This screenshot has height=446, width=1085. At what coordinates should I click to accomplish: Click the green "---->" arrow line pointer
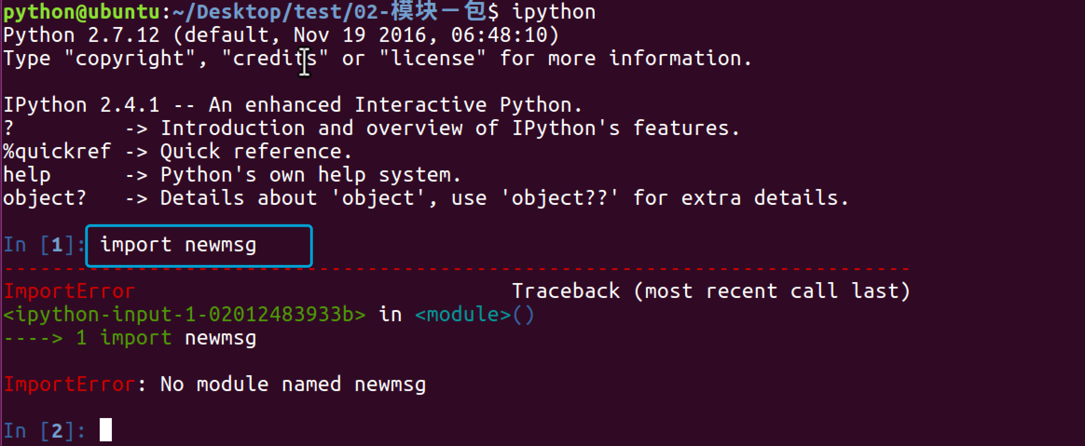tap(33, 338)
